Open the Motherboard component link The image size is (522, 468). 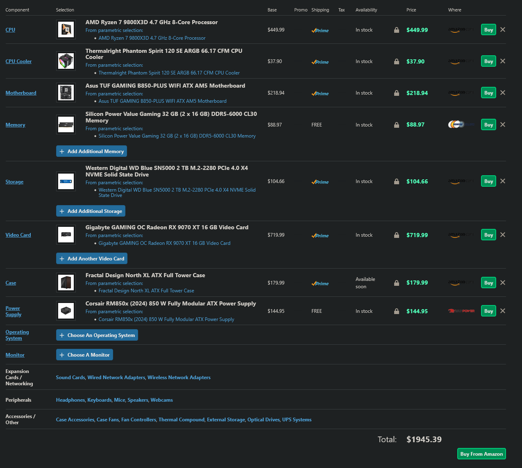(21, 93)
